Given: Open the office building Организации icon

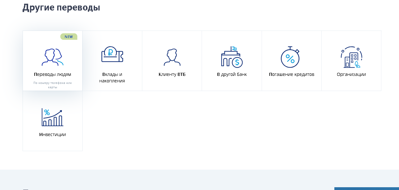Looking at the screenshot, I should [351, 57].
